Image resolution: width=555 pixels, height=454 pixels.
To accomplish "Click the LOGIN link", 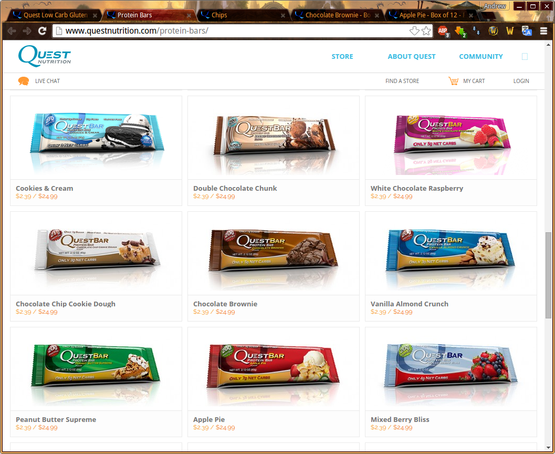I will [x=521, y=81].
